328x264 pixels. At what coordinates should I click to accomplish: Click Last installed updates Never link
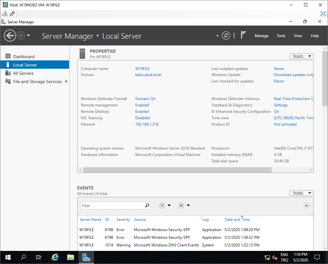[x=279, y=69]
